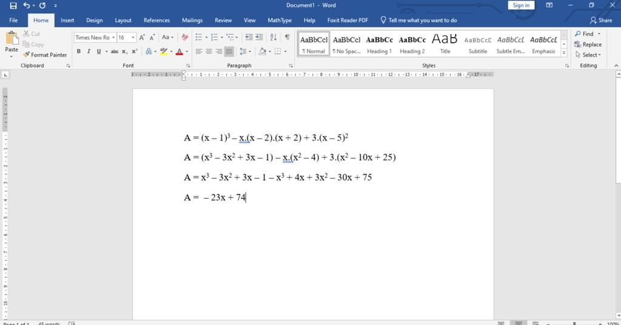Image resolution: width=621 pixels, height=325 pixels.
Task: Switch to the References tab
Action: coord(156,20)
